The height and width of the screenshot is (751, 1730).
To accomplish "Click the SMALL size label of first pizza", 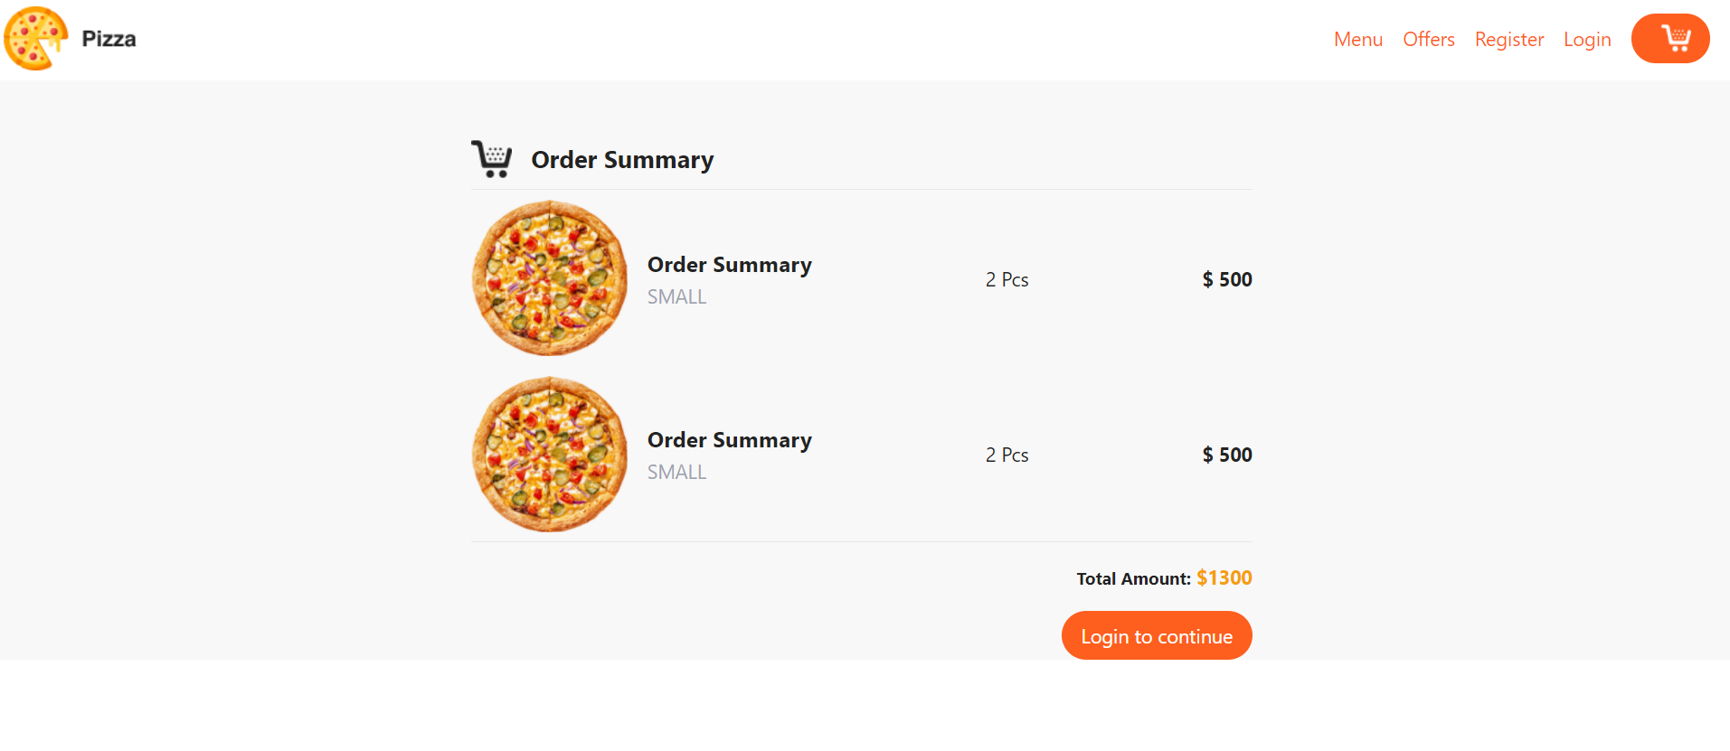I will tap(676, 296).
